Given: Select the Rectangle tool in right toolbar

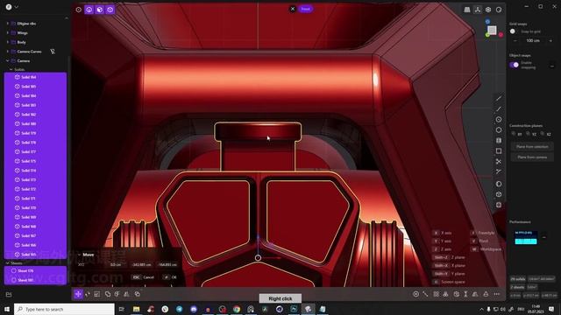Looking at the screenshot, I should (499, 151).
